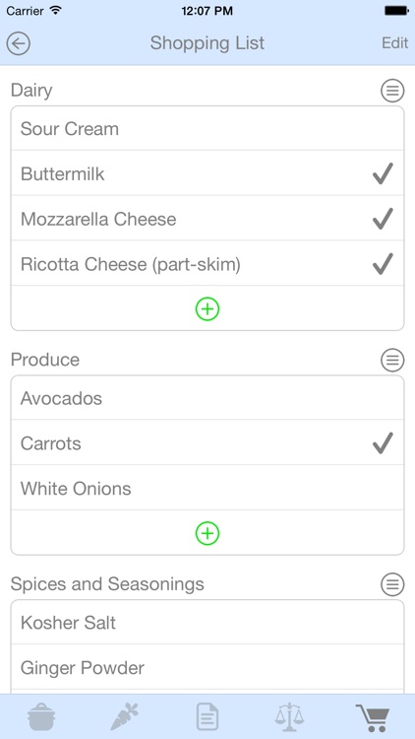
Task: Switch to the carrot ingredients tab
Action: click(x=124, y=716)
